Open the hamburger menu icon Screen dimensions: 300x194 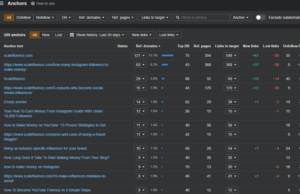click(2, 3)
